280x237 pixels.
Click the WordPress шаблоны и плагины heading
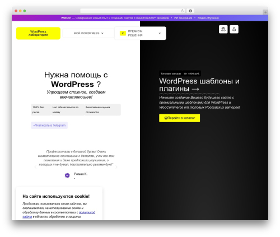(x=199, y=85)
